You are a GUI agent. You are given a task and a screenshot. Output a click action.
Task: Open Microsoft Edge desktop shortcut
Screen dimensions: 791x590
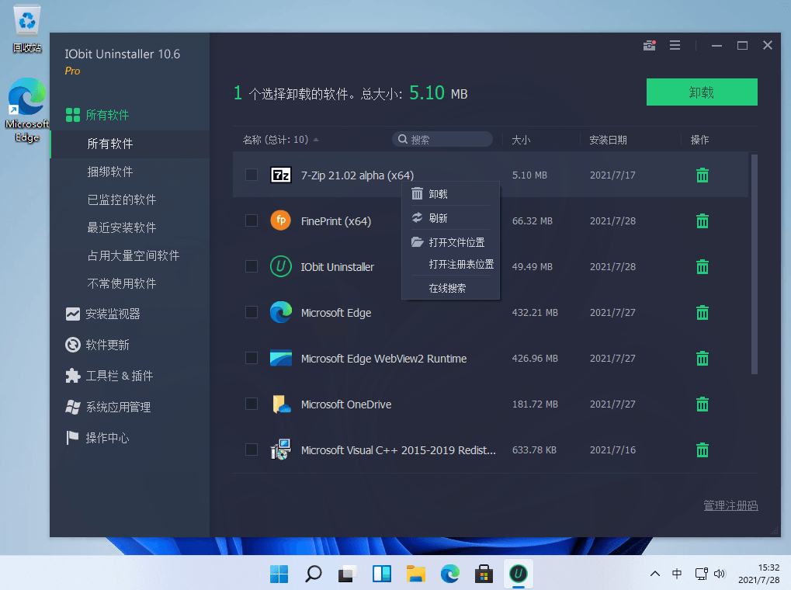coord(27,110)
